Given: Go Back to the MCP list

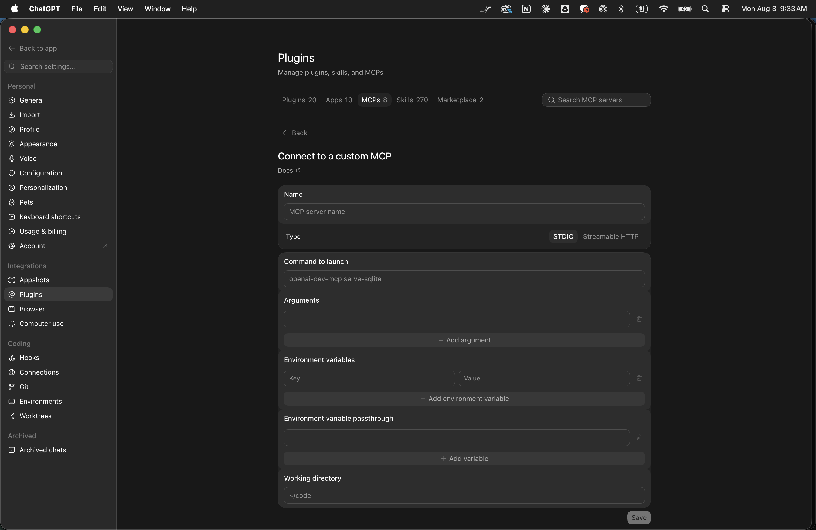Looking at the screenshot, I should pos(295,133).
